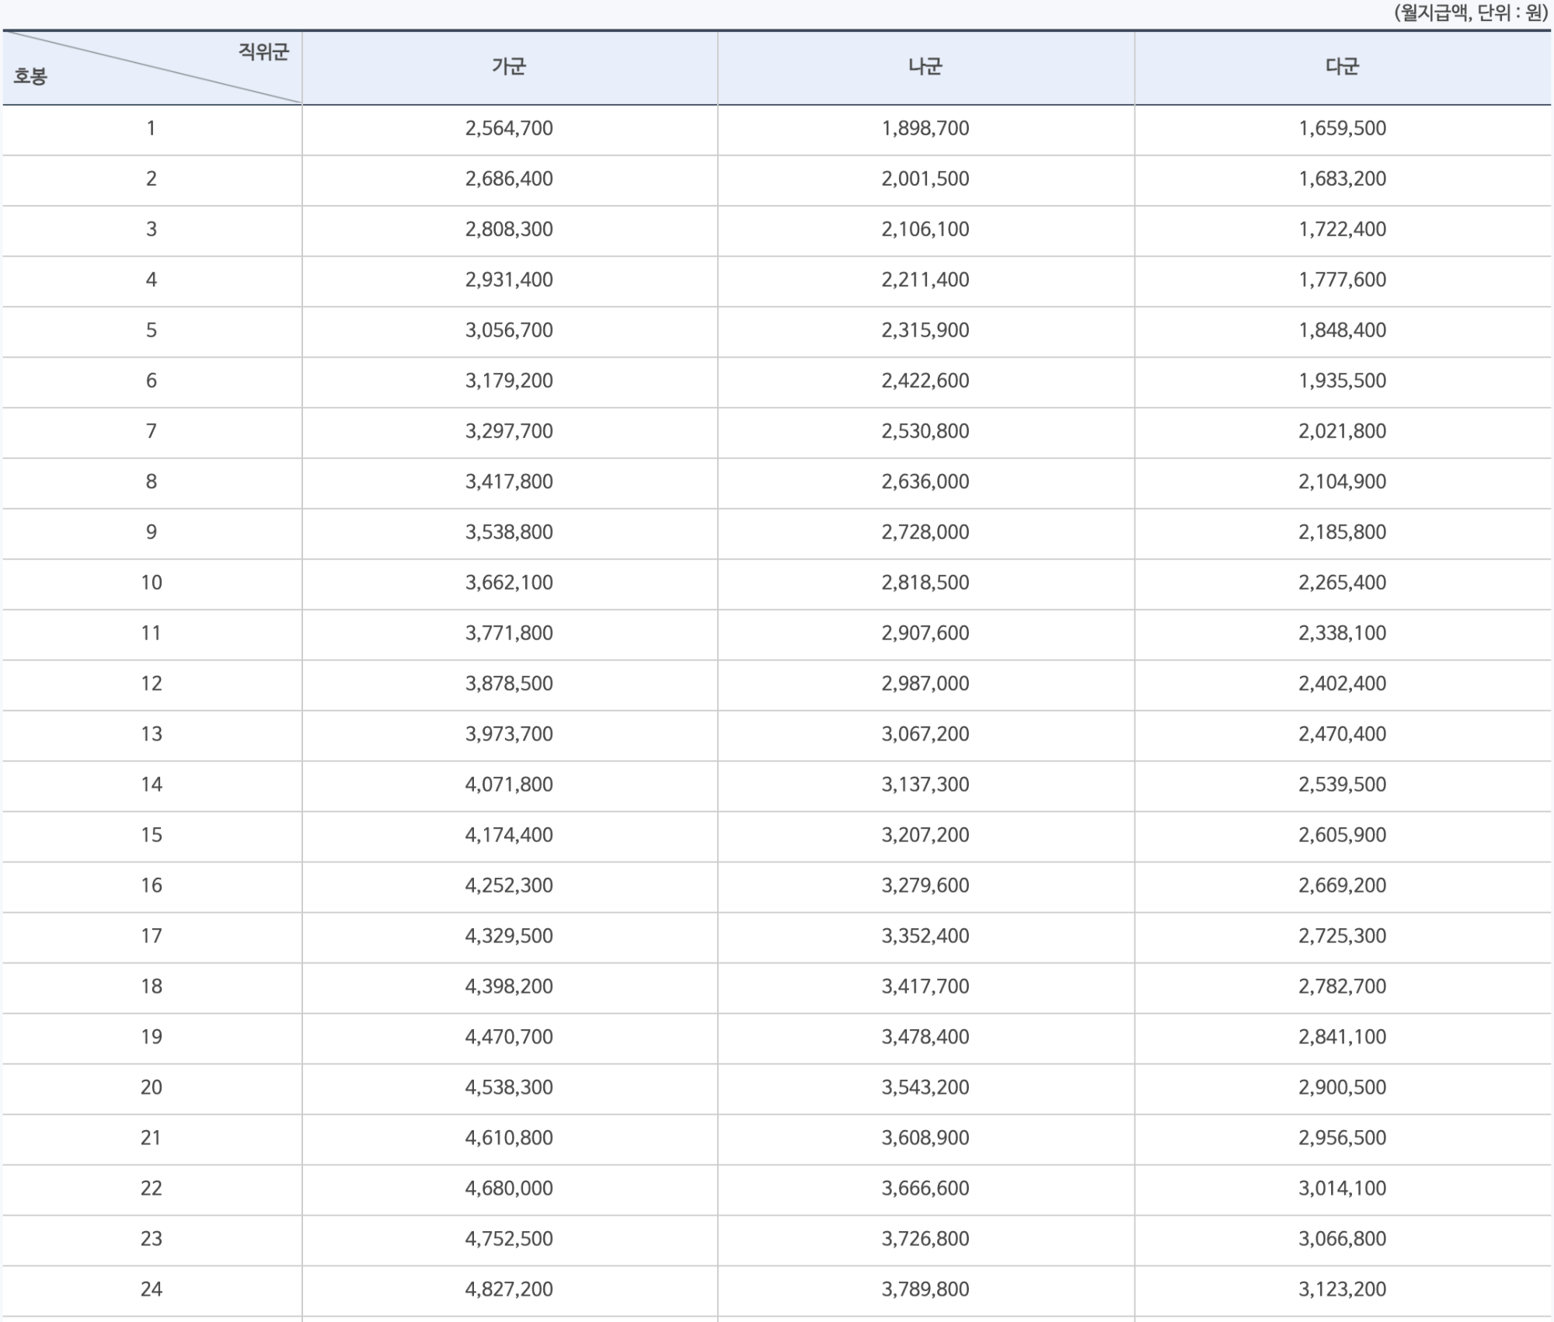1554x1322 pixels.
Task: Select the 나군 value 3,789,800
Action: [x=925, y=1289]
